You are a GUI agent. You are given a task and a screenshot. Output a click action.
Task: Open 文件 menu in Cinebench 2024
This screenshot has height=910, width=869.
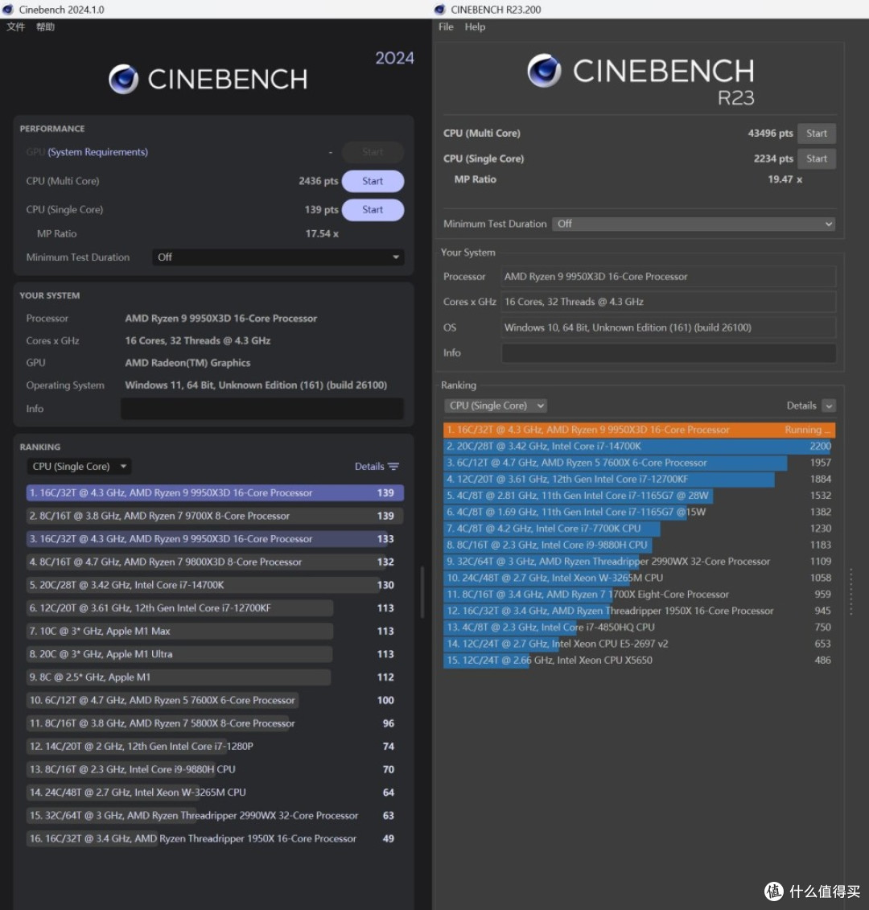click(15, 27)
